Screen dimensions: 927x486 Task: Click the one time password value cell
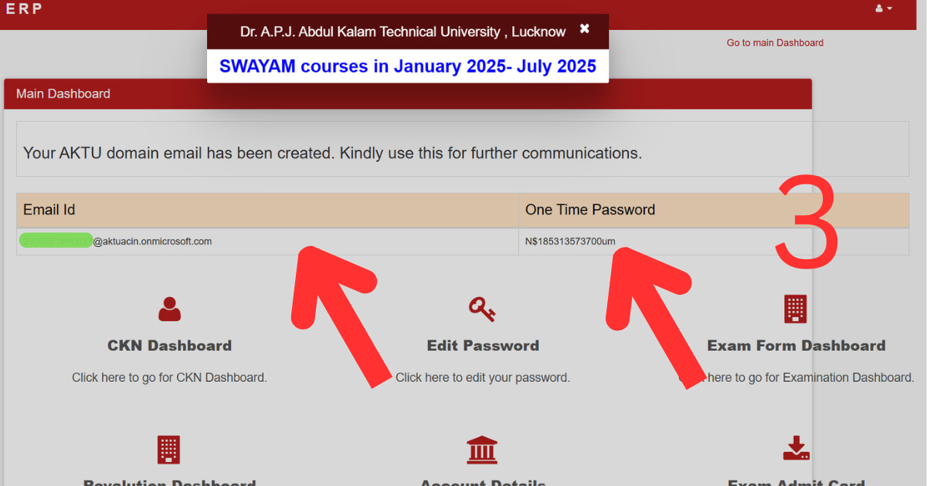tap(714, 241)
